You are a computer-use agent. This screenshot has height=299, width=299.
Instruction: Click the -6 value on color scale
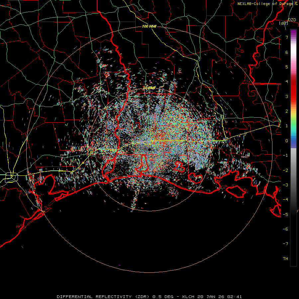285,229
